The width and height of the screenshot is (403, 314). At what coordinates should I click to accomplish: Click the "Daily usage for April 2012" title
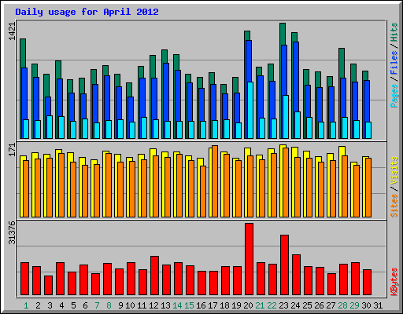(87, 12)
